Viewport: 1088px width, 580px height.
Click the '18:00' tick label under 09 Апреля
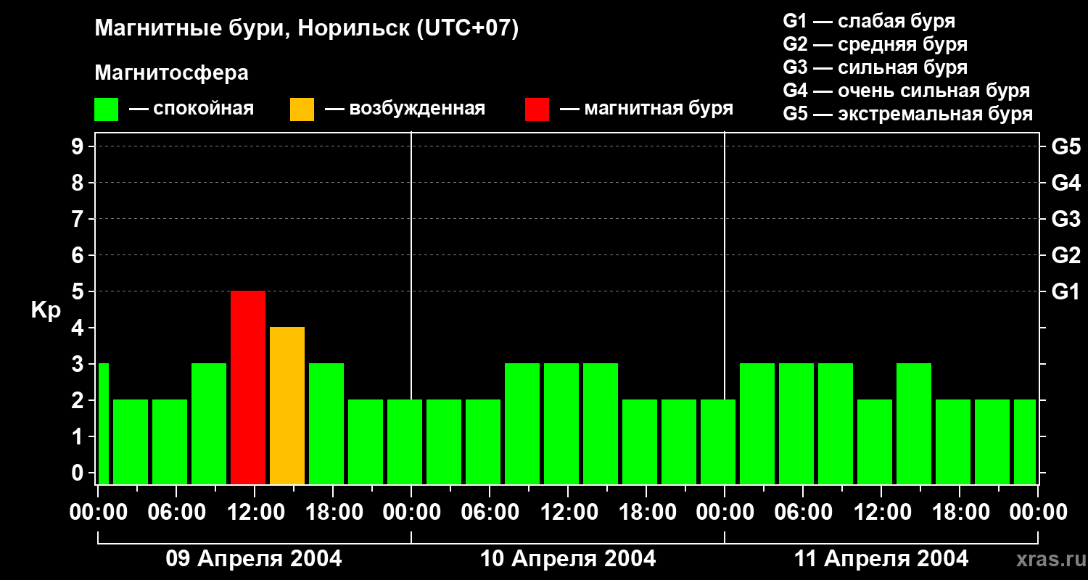tap(333, 513)
